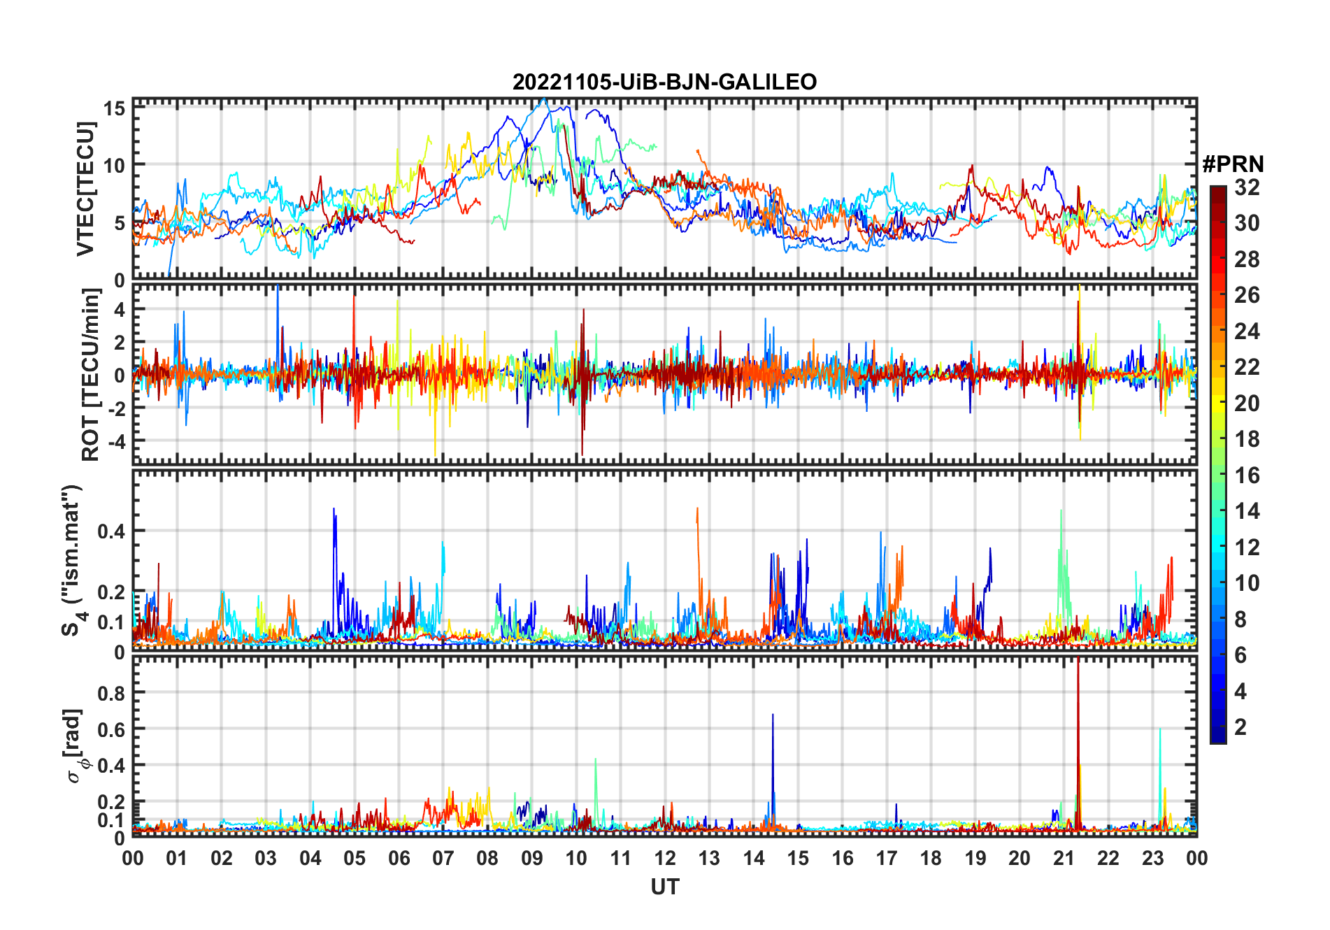Click x-axis hour tick 05
The image size is (1330, 930).
(355, 858)
